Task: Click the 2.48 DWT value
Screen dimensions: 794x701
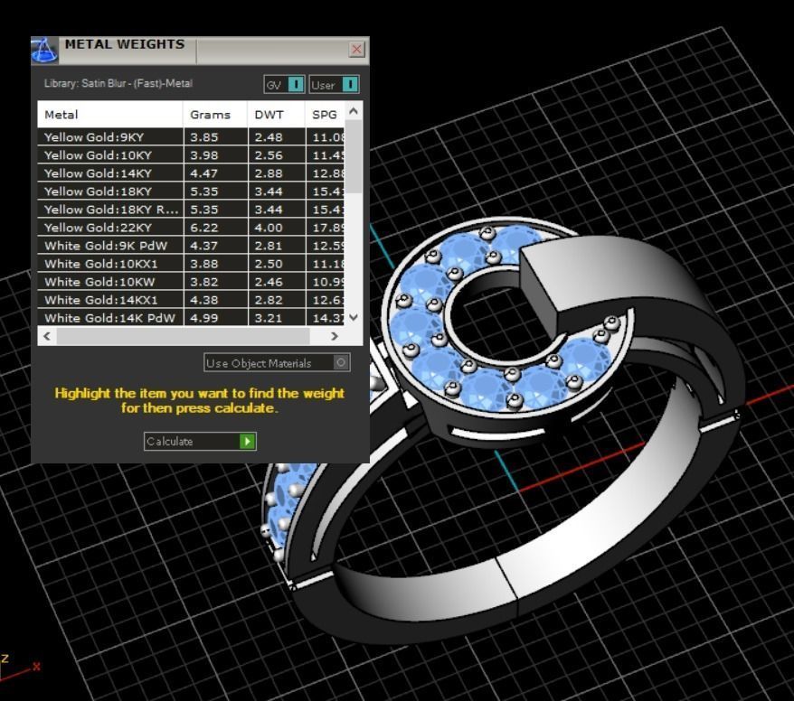Action: point(269,137)
